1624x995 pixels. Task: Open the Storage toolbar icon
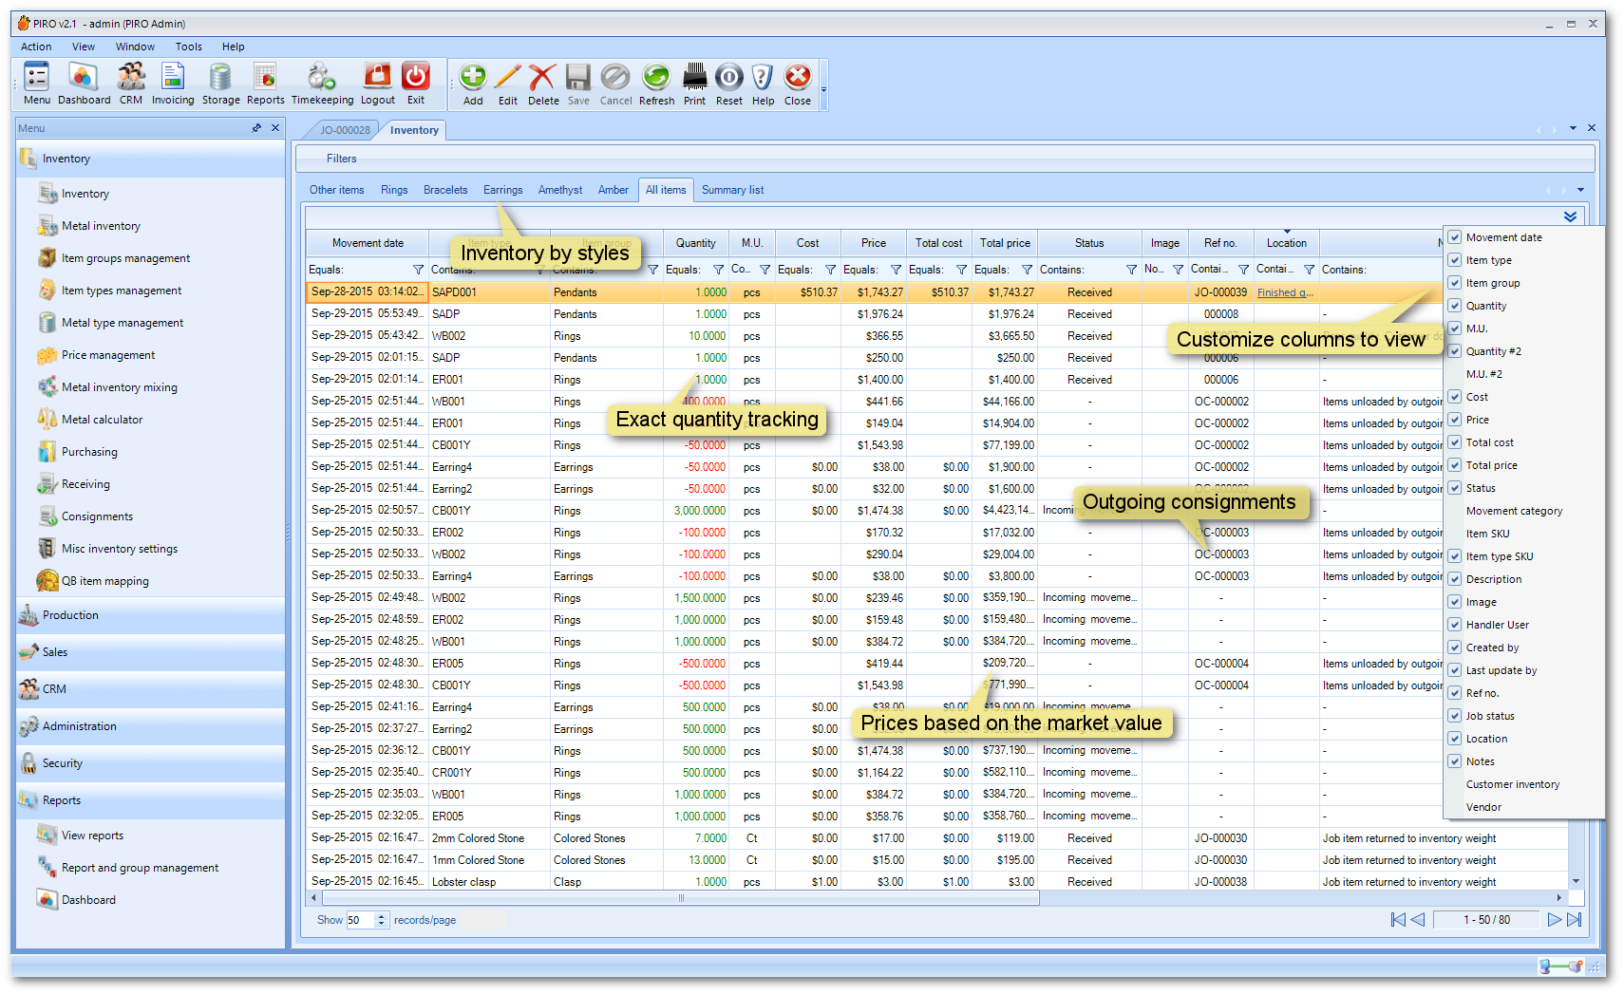point(220,84)
